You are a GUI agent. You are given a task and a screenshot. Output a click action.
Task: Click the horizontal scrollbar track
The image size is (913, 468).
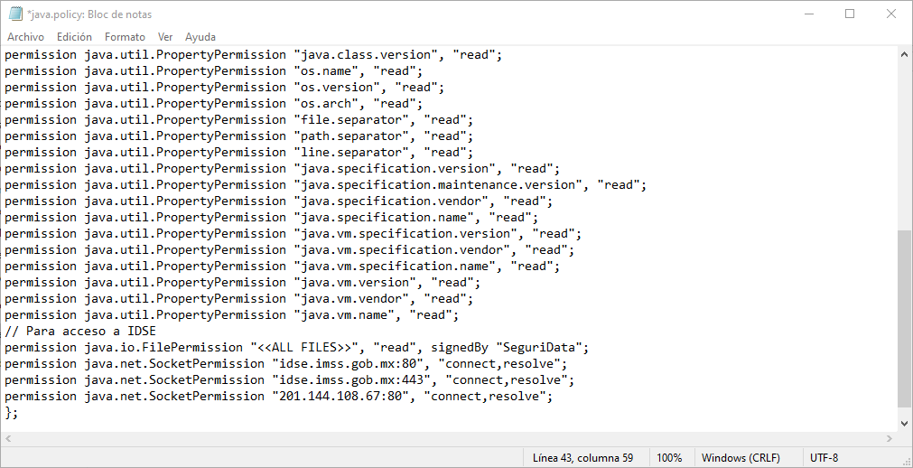[448, 438]
